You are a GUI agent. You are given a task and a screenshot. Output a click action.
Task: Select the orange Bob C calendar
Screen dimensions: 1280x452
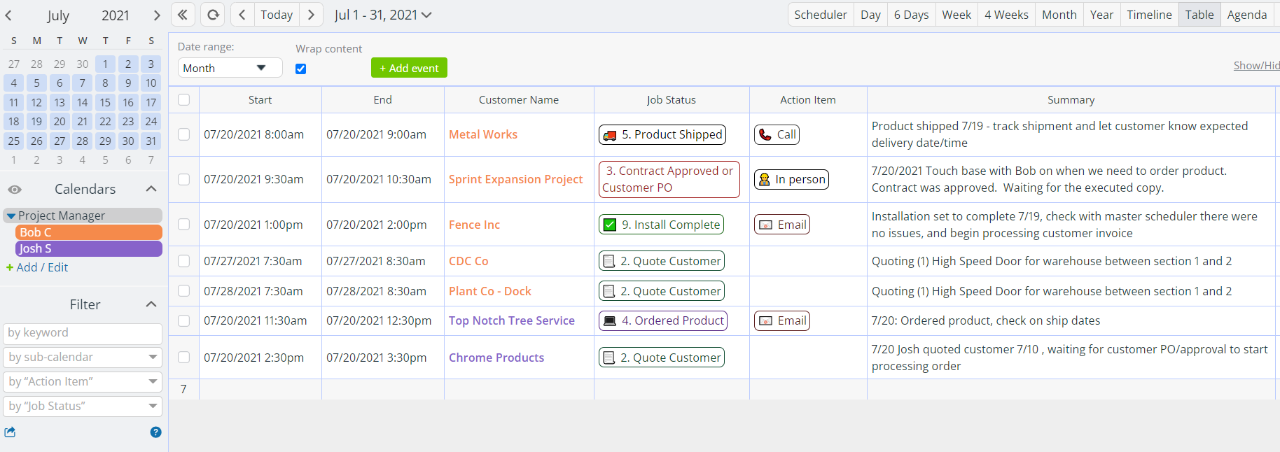tap(89, 232)
